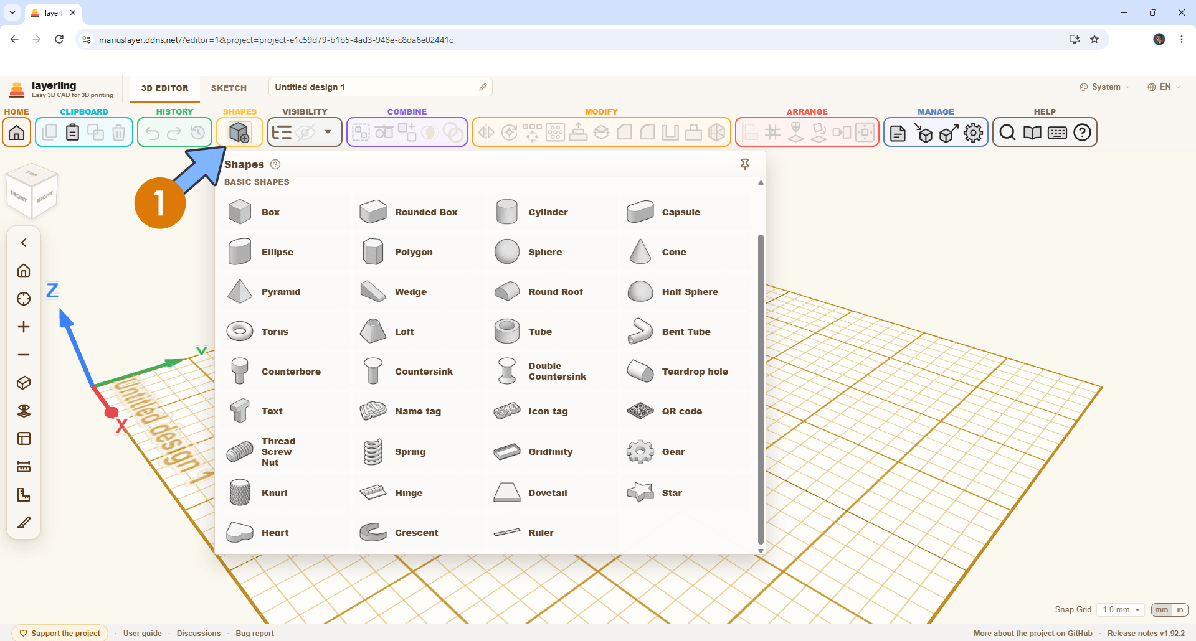
Task: Click the Home toolbar icon
Action: (x=17, y=132)
